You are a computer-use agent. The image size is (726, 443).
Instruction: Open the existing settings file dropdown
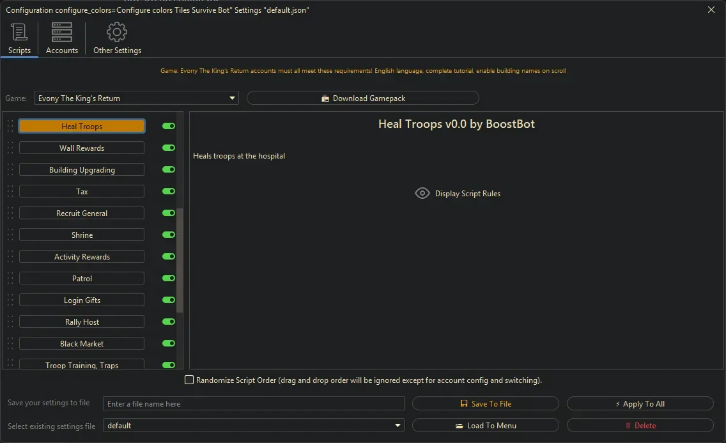pyautogui.click(x=398, y=426)
